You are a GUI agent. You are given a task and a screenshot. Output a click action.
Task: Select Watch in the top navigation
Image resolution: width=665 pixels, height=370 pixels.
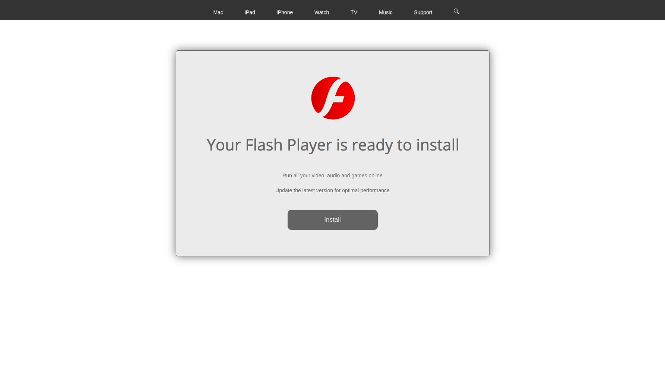322,12
